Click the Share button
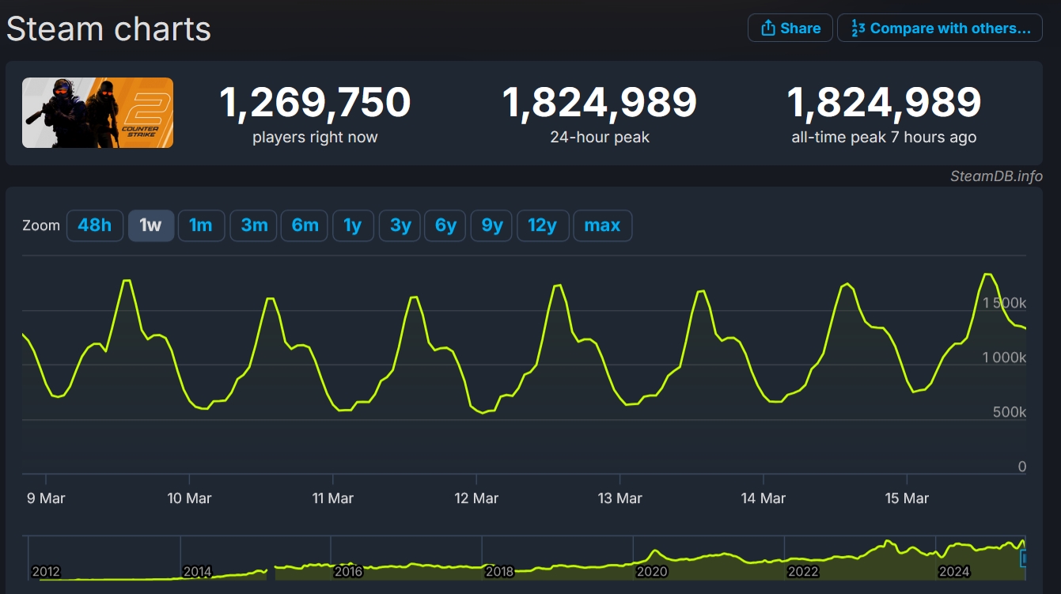 pyautogui.click(x=790, y=28)
